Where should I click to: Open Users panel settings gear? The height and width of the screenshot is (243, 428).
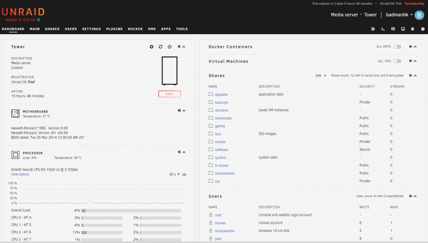click(410, 196)
